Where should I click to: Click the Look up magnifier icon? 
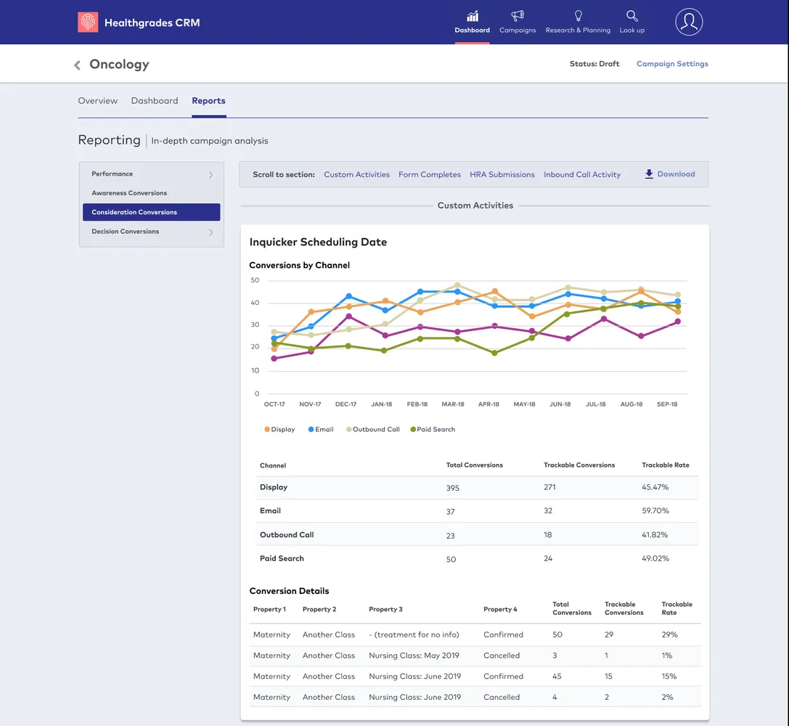coord(631,16)
